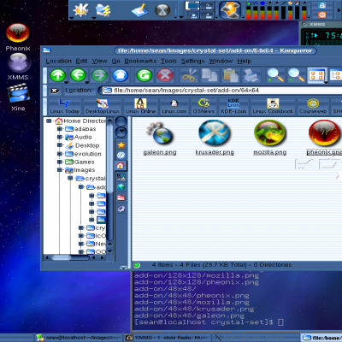Open the XMMS desktop icon
Screen dimensions: 342x342
18,67
